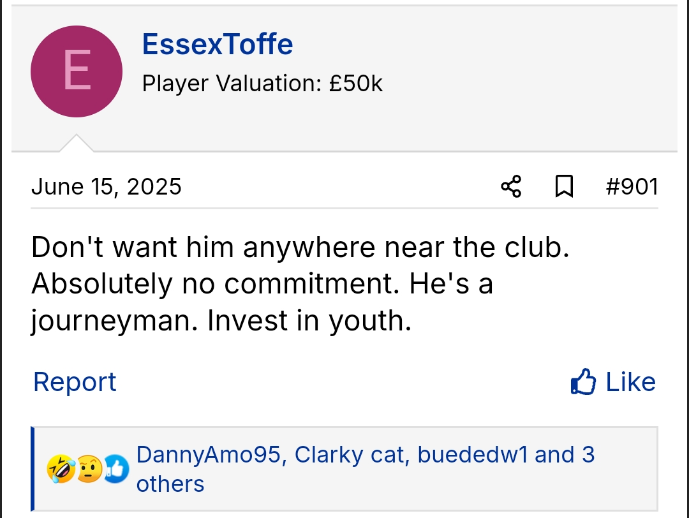Open the EssexToffe username profile link
Screen dimensions: 689x518
pos(218,44)
